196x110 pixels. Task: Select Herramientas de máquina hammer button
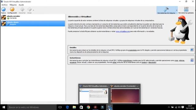coord(166,10)
